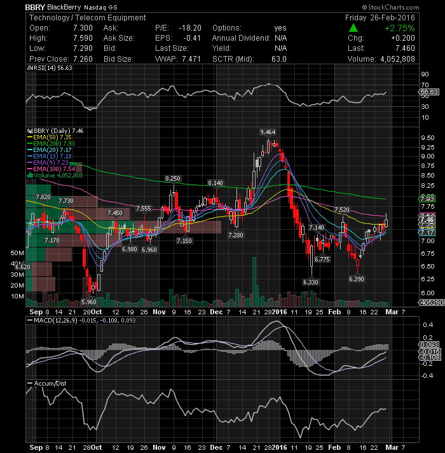Click the 7.46 last price axis tag

pyautogui.click(x=427, y=220)
